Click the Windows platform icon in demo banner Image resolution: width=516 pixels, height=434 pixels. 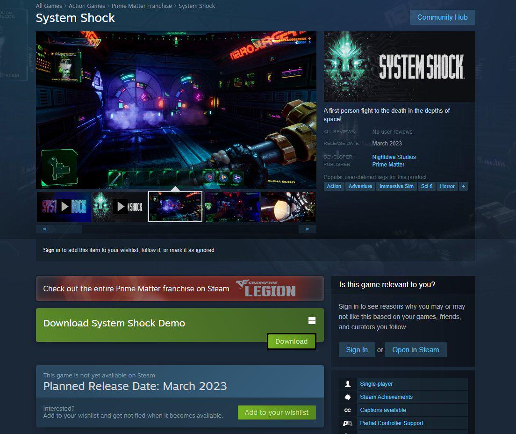coord(312,320)
